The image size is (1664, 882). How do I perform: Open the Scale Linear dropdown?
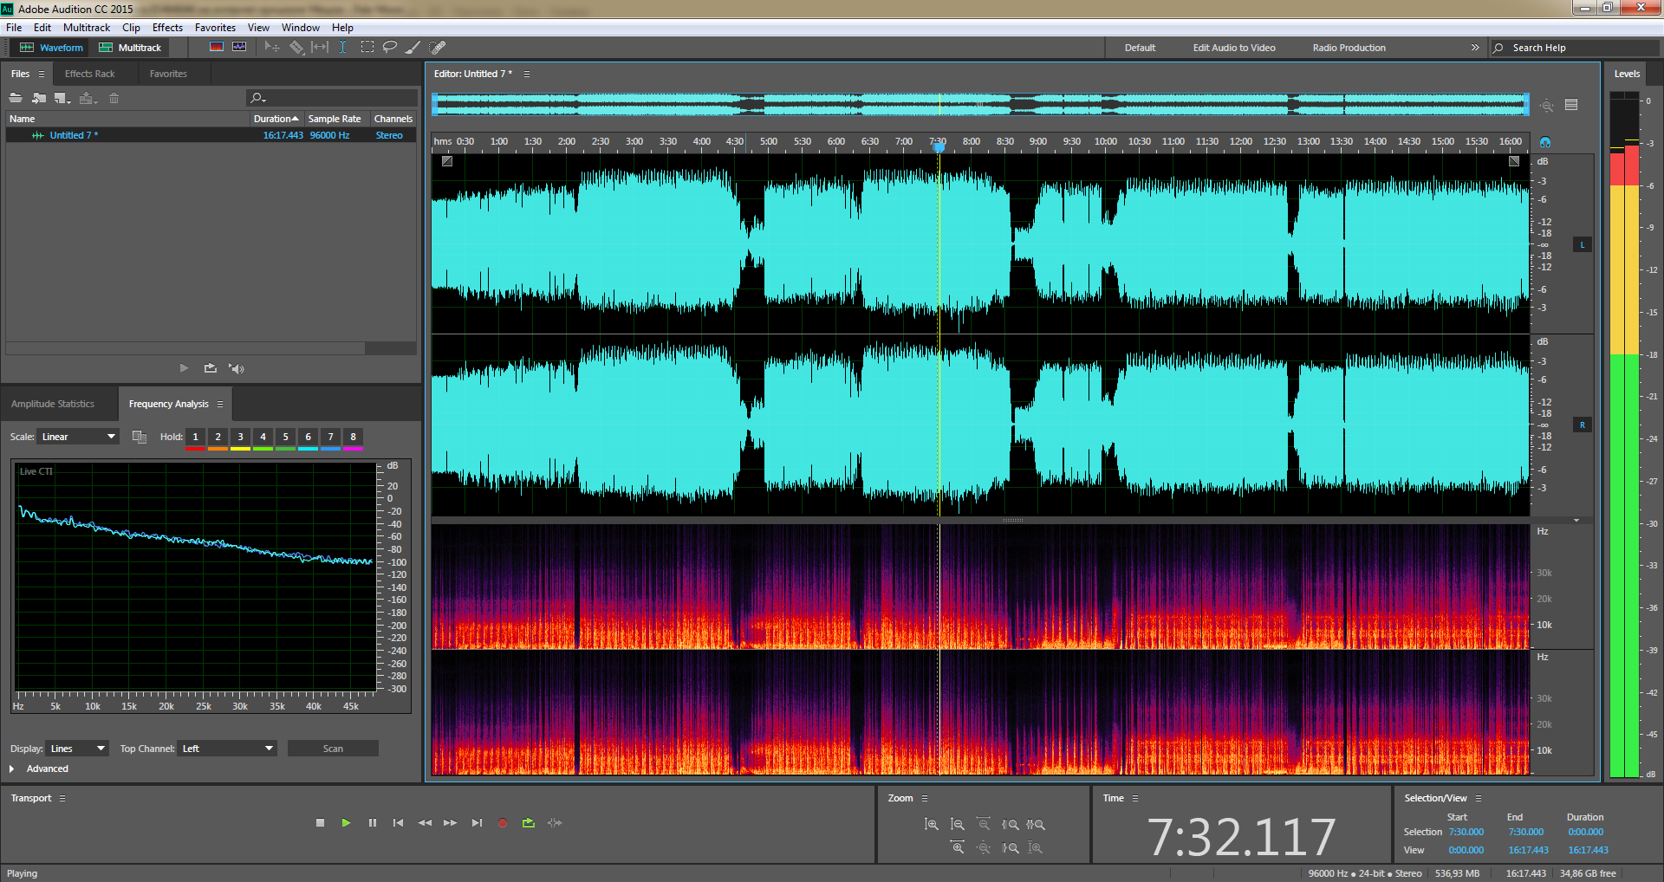click(x=78, y=437)
